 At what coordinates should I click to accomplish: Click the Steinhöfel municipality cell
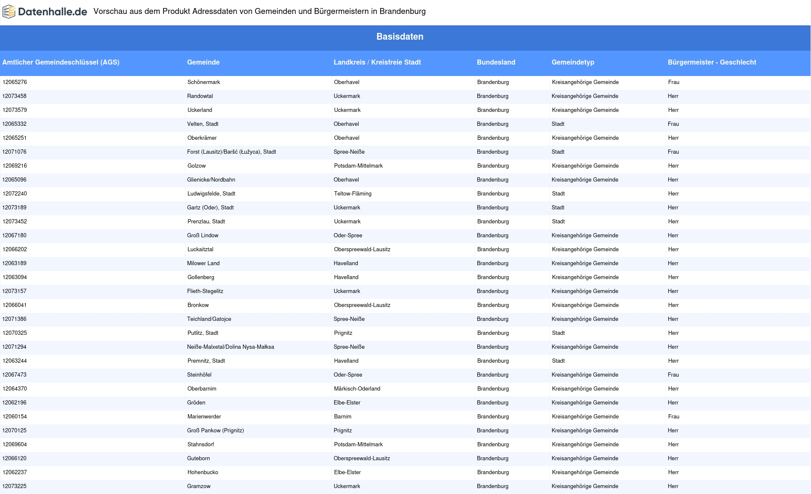(x=199, y=375)
